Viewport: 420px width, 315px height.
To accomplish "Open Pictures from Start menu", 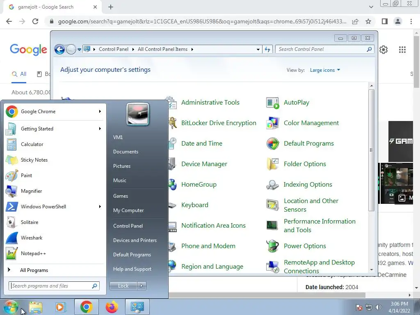I will point(121,166).
